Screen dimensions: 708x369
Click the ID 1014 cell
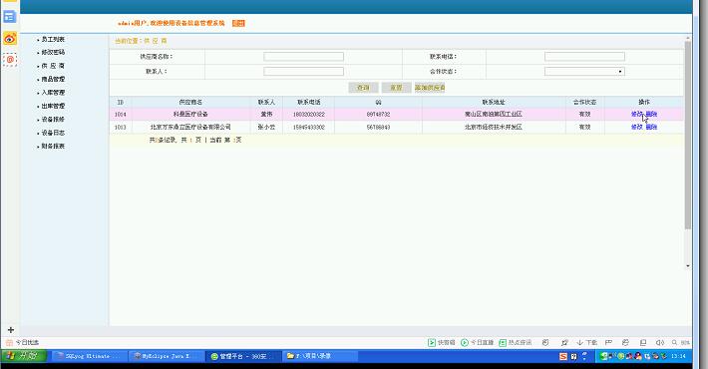120,115
